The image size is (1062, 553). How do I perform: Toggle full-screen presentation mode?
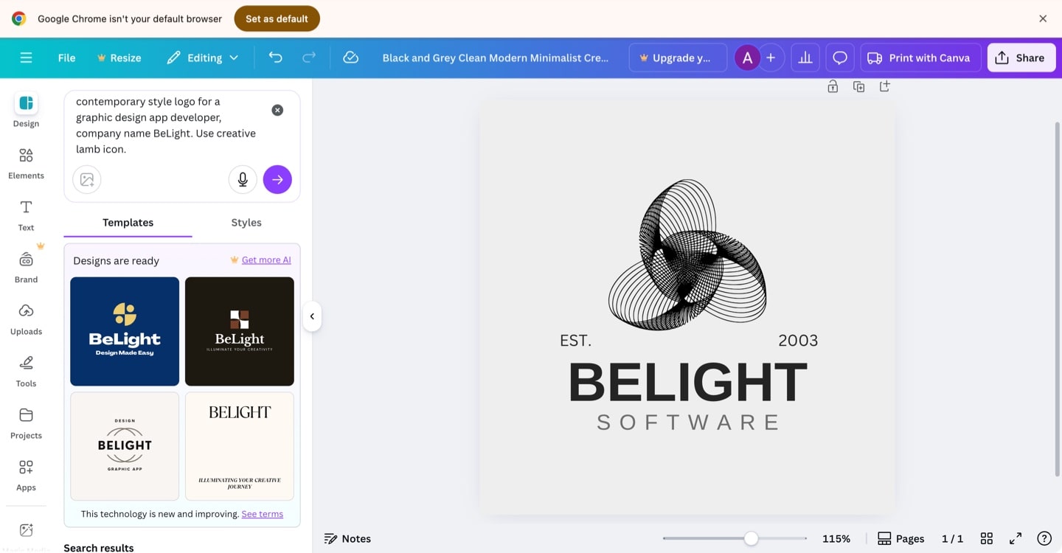(x=1015, y=538)
